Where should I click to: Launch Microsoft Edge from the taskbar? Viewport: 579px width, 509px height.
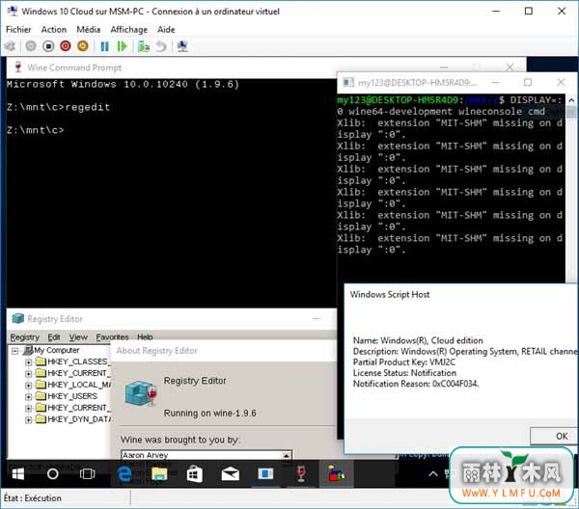[x=124, y=474]
